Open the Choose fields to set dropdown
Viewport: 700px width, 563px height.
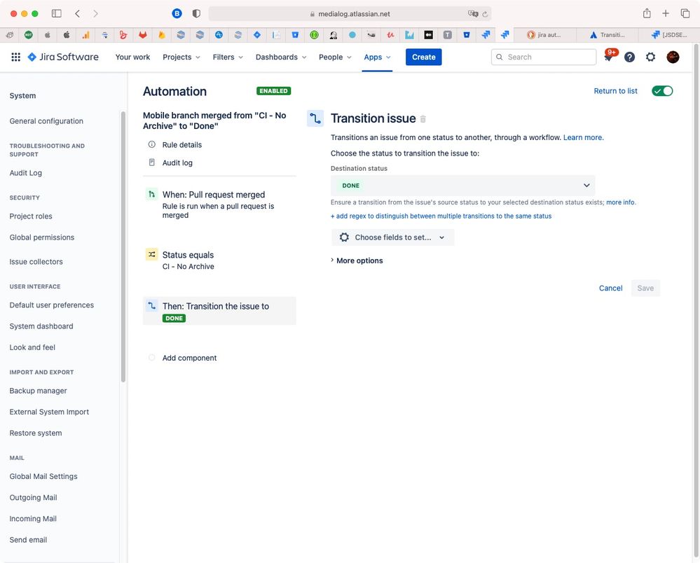[x=441, y=237]
